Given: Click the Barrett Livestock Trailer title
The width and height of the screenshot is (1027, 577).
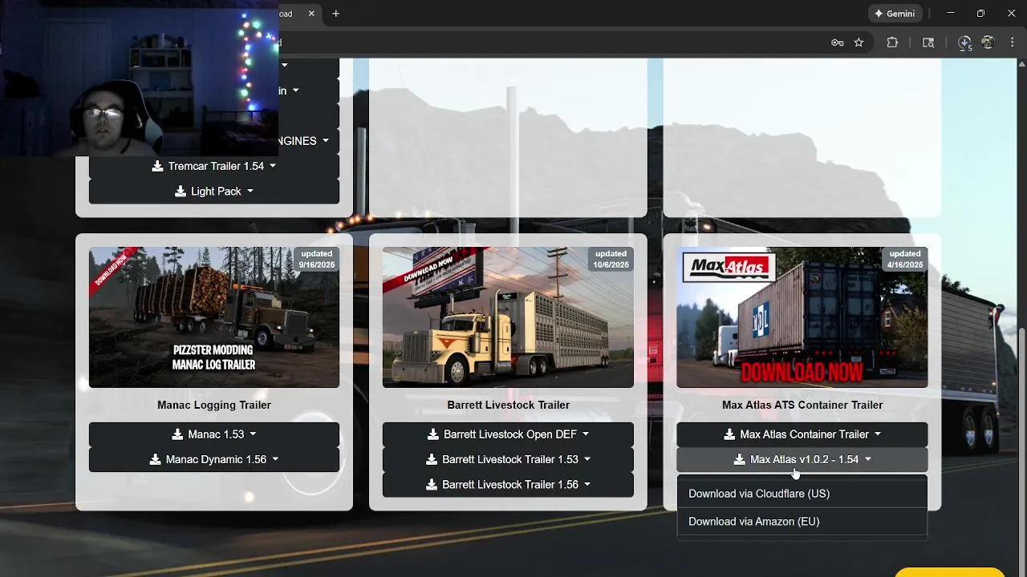Looking at the screenshot, I should pos(509,406).
